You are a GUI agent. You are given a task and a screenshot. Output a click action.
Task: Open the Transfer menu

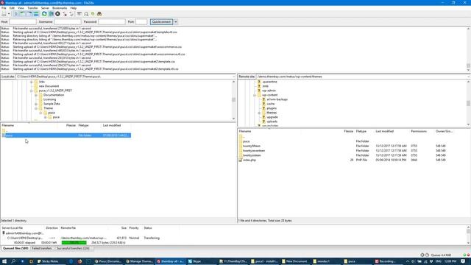(32, 8)
